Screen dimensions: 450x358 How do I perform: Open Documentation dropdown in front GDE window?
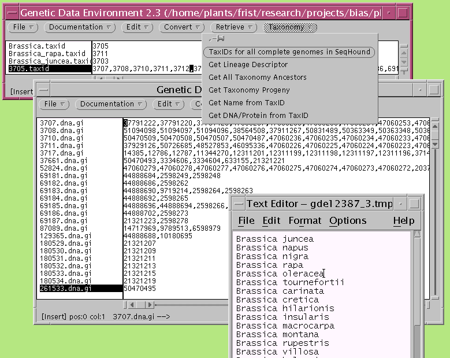[111, 104]
